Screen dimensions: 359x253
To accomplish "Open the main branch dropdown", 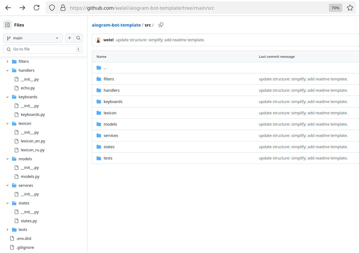I will [x=33, y=38].
